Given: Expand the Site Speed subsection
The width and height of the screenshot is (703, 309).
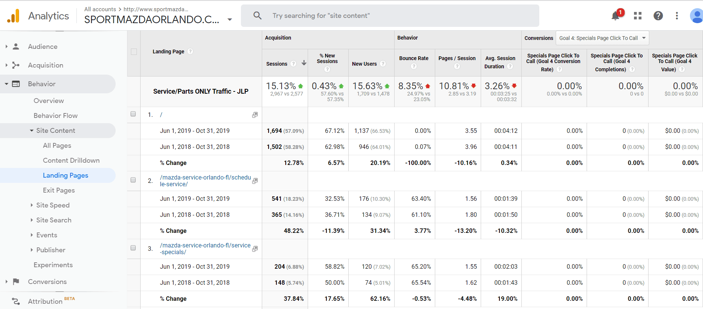Looking at the screenshot, I should point(32,205).
